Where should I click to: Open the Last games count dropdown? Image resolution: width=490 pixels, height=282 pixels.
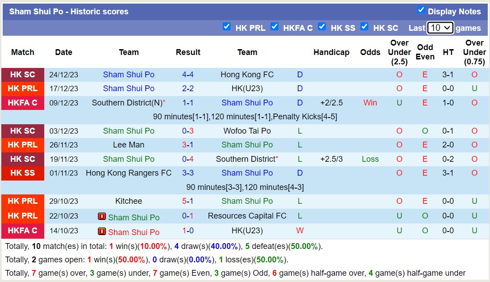[440, 28]
